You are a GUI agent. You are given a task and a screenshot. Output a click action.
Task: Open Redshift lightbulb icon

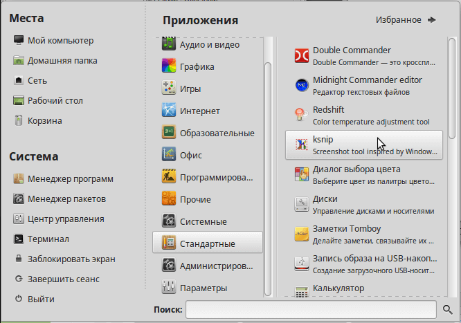302,115
